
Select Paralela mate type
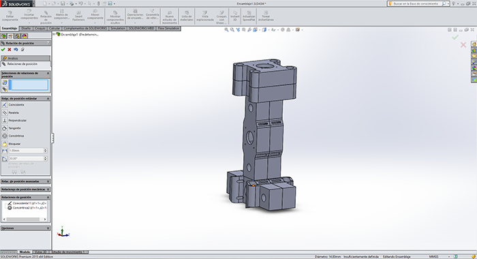pos(11,112)
